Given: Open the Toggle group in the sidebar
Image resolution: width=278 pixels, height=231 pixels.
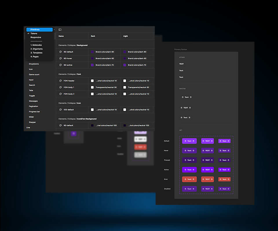Looking at the screenshot, I should click(x=32, y=96).
